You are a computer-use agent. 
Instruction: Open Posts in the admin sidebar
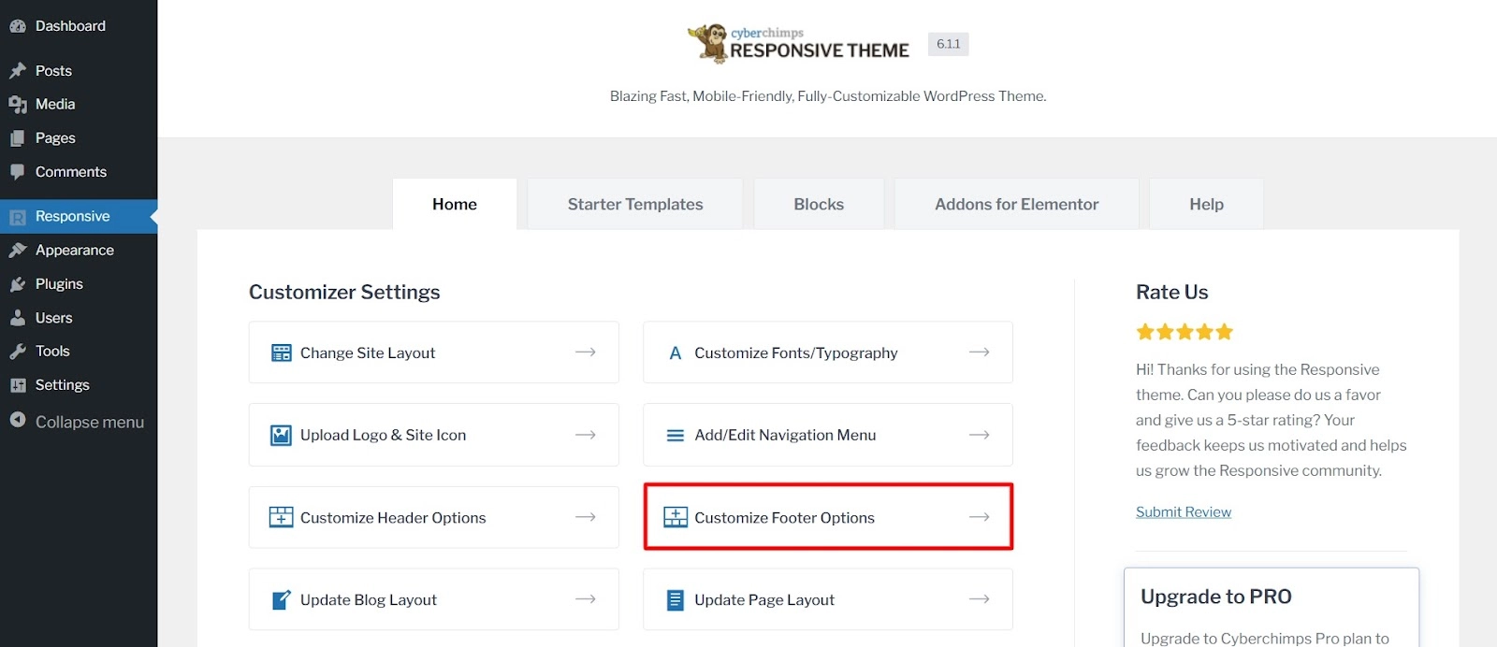[79, 71]
